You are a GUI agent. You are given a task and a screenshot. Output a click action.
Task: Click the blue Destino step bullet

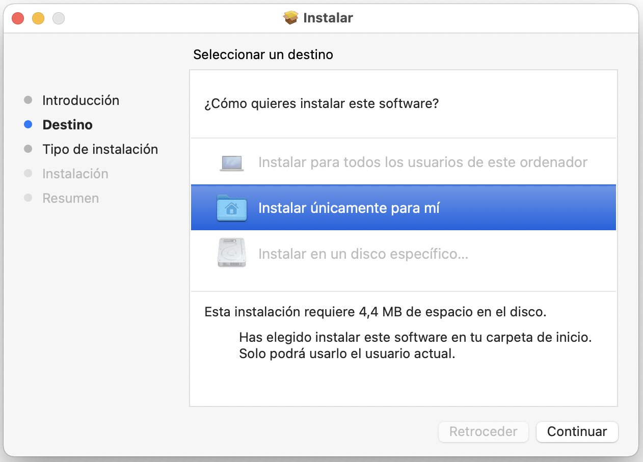29,125
